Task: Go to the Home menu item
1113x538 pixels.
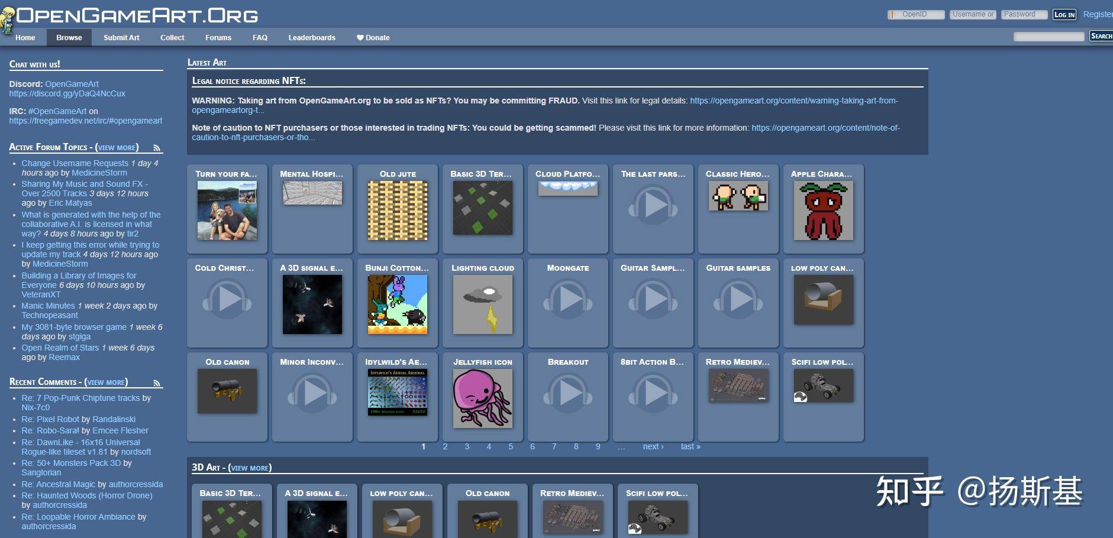Action: click(25, 37)
